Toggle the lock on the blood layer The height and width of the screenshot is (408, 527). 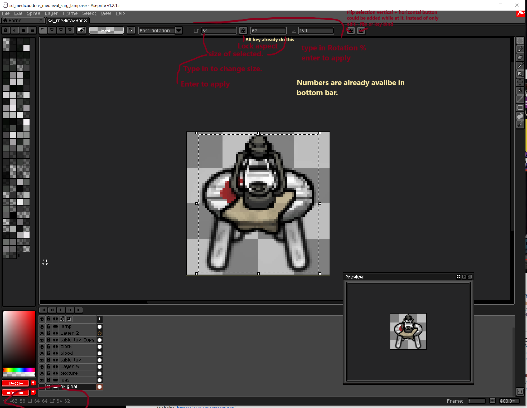click(49, 353)
